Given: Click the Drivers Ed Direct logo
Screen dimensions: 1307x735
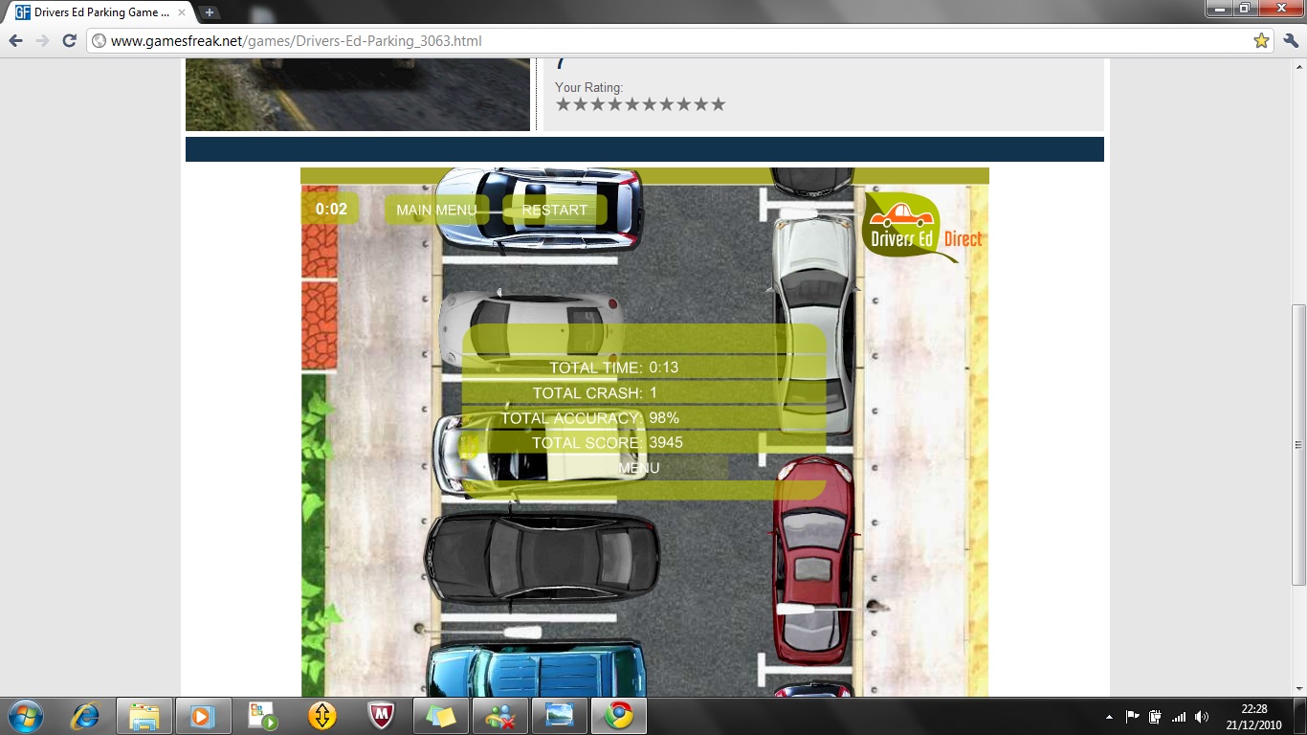Looking at the screenshot, I should pyautogui.click(x=920, y=229).
